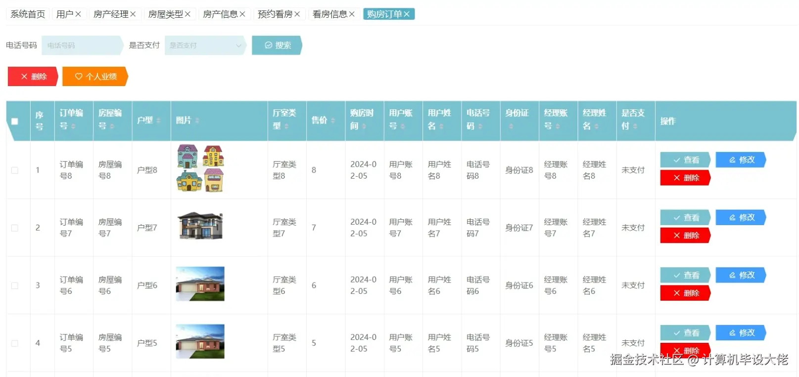Image resolution: width=799 pixels, height=377 pixels.
Task: Check the checkbox for row 1
Action: tap(15, 170)
